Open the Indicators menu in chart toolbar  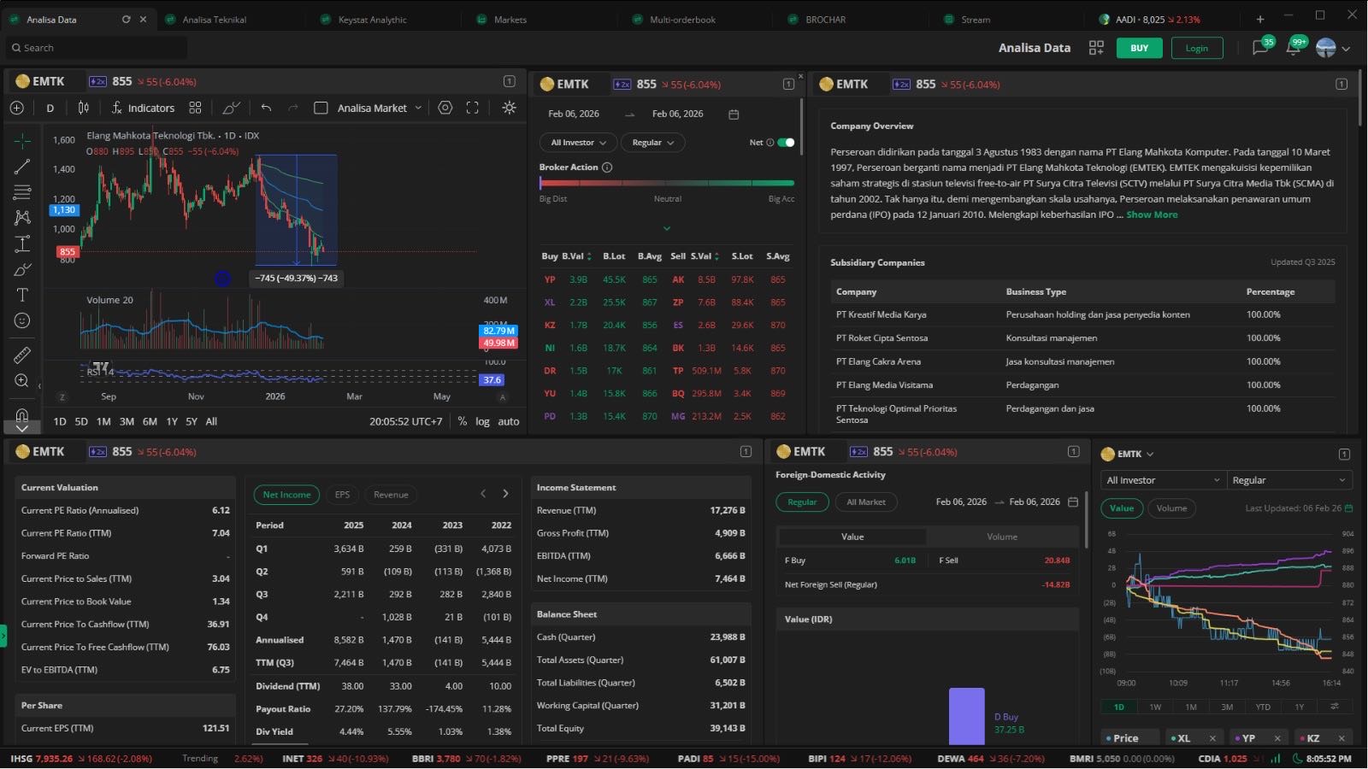143,108
